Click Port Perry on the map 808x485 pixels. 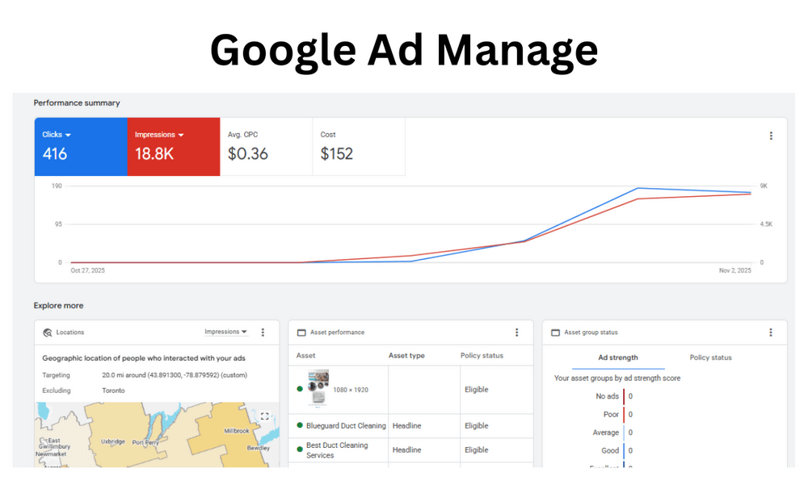point(145,443)
